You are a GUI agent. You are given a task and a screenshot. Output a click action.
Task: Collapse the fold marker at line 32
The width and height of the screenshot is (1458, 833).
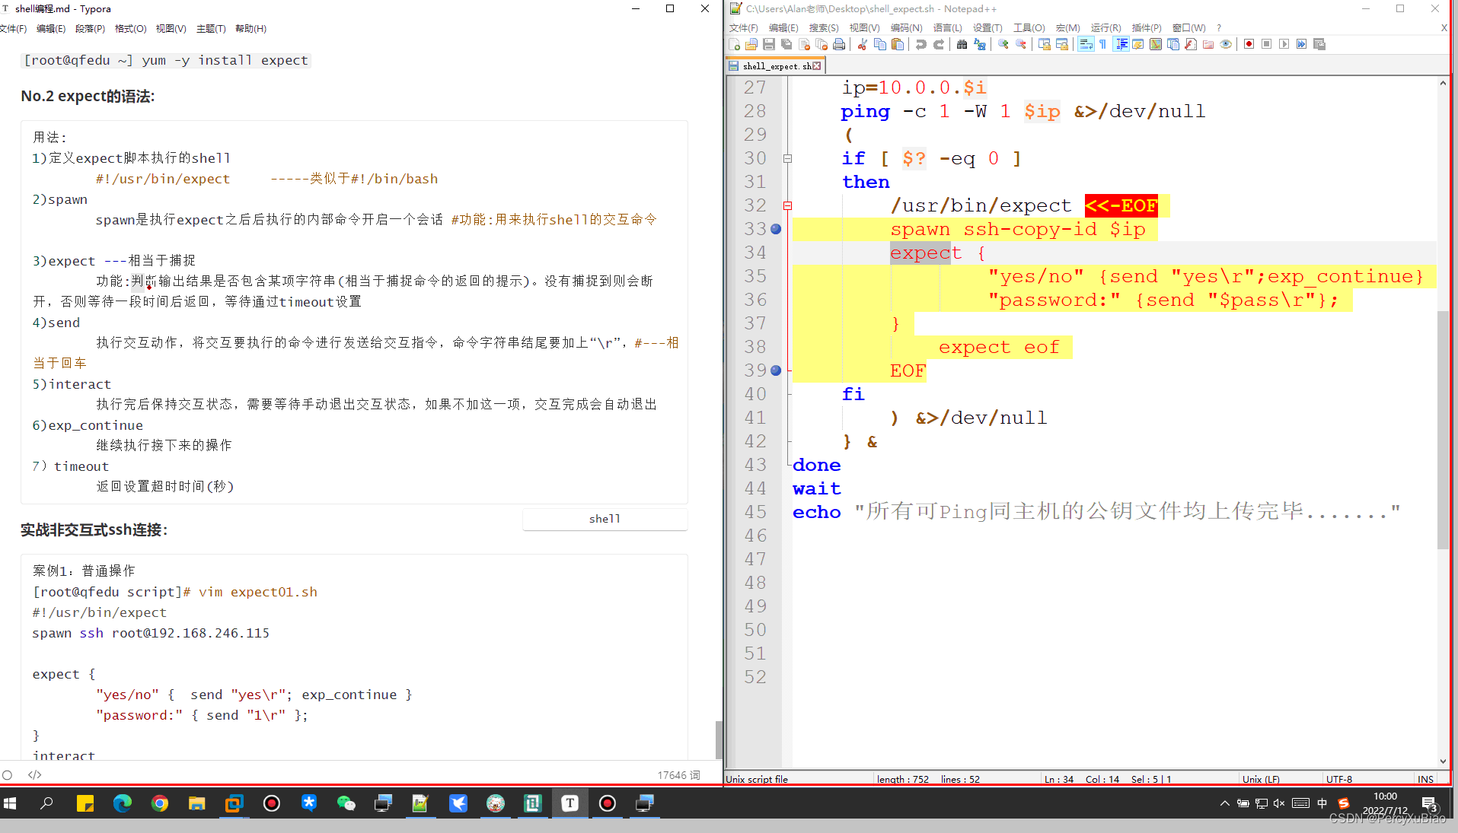click(788, 205)
